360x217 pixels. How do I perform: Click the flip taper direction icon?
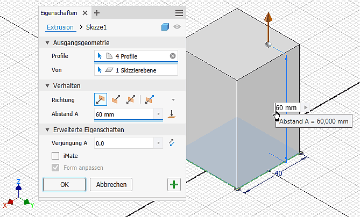tap(172, 143)
